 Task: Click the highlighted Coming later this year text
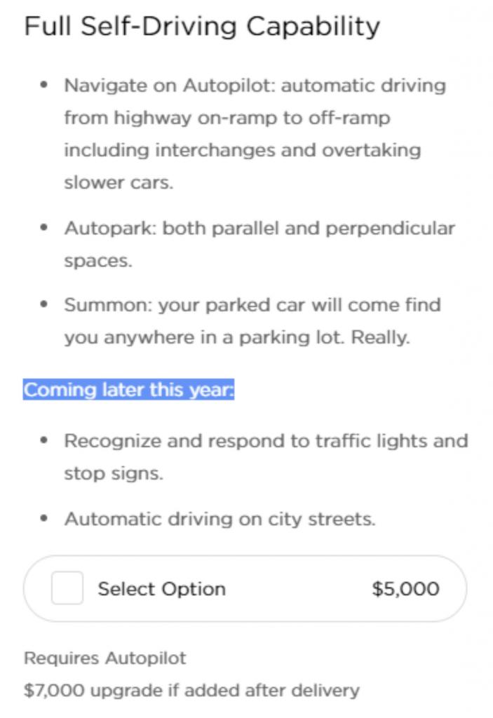pyautogui.click(x=129, y=390)
